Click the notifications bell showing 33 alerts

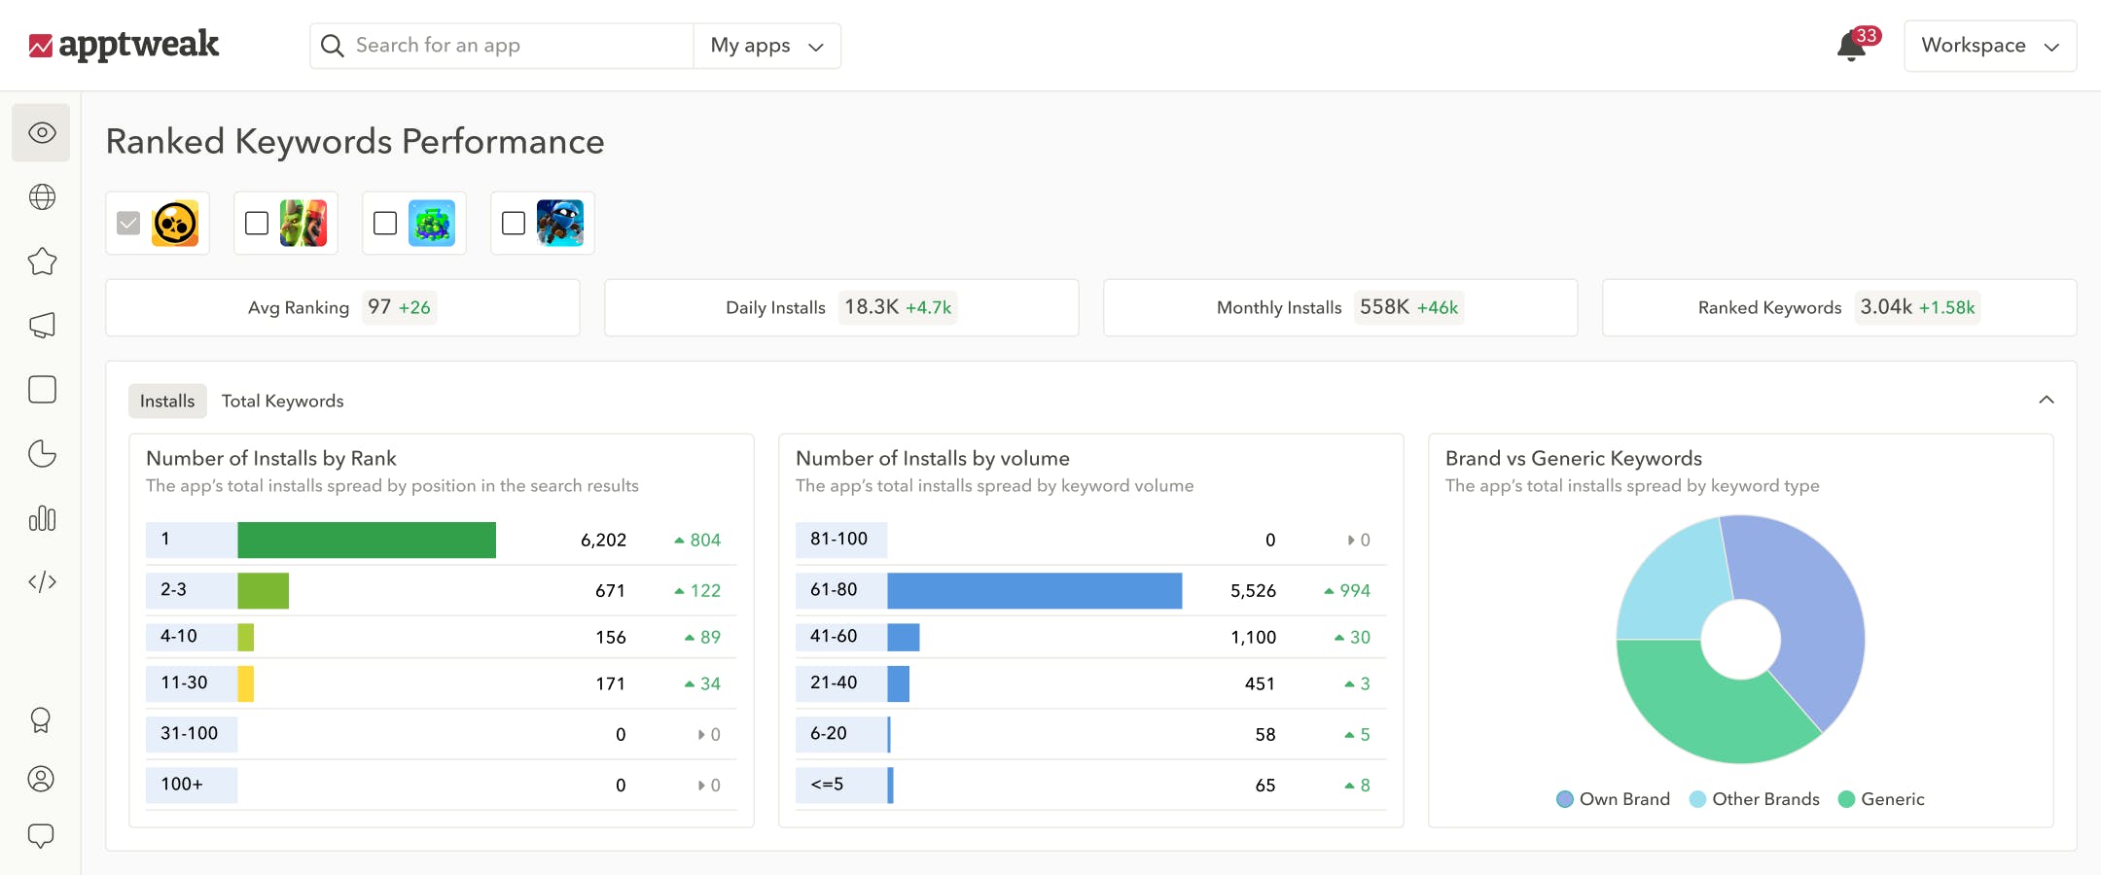click(1851, 45)
